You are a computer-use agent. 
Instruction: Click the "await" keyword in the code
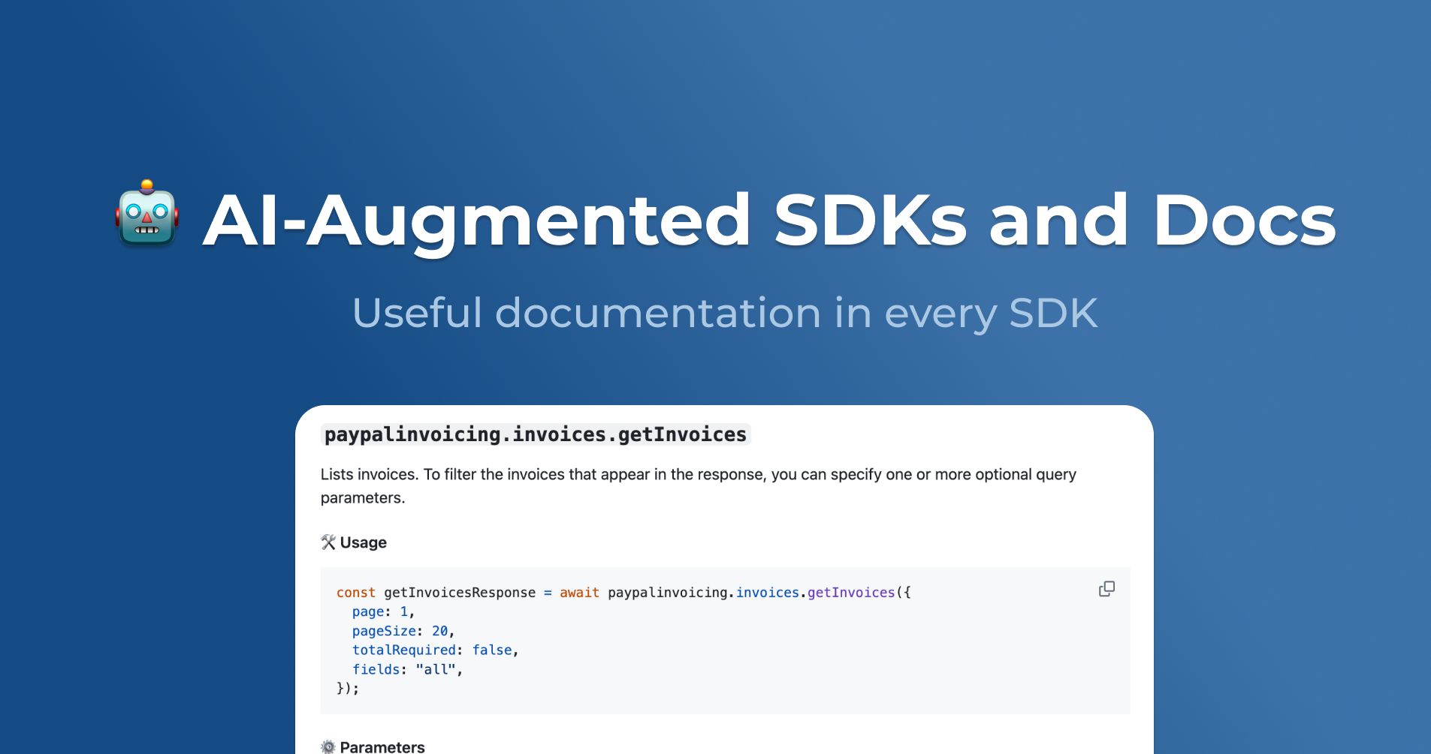[x=579, y=593]
